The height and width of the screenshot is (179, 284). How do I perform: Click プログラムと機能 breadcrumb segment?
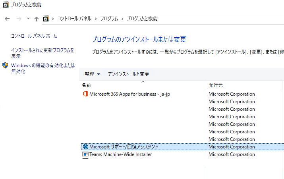142,19
